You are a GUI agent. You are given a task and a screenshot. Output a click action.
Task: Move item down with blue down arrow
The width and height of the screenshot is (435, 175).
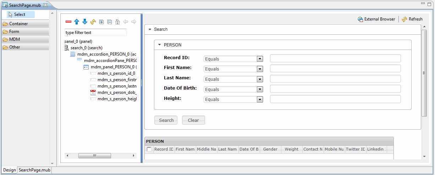tap(85, 22)
